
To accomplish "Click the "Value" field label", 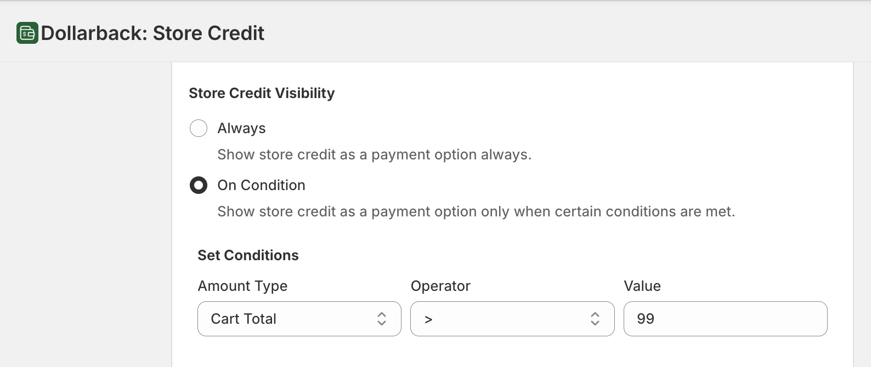I will (x=642, y=286).
